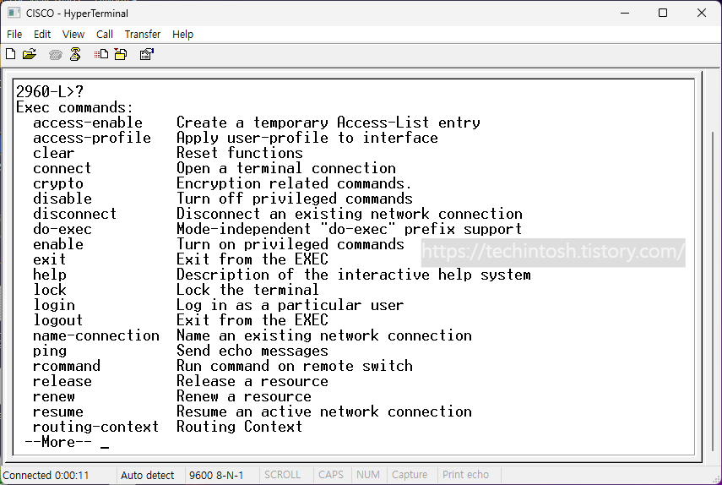Click the Receive file toolbar icon
The height and width of the screenshot is (485, 722).
(121, 54)
